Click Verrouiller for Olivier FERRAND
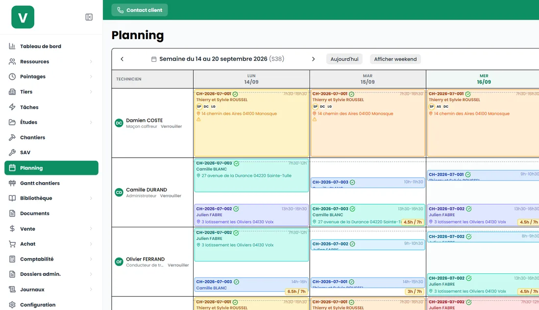 178,265
